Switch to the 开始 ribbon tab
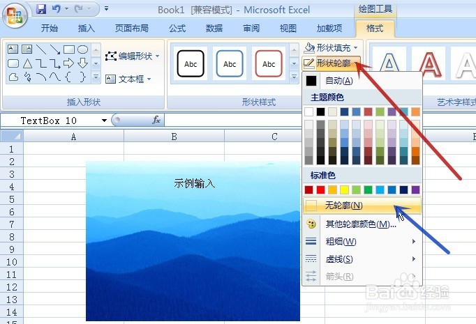This screenshot has height=324, width=476. point(50,28)
